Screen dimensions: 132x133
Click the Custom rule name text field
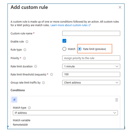coord(91,33)
